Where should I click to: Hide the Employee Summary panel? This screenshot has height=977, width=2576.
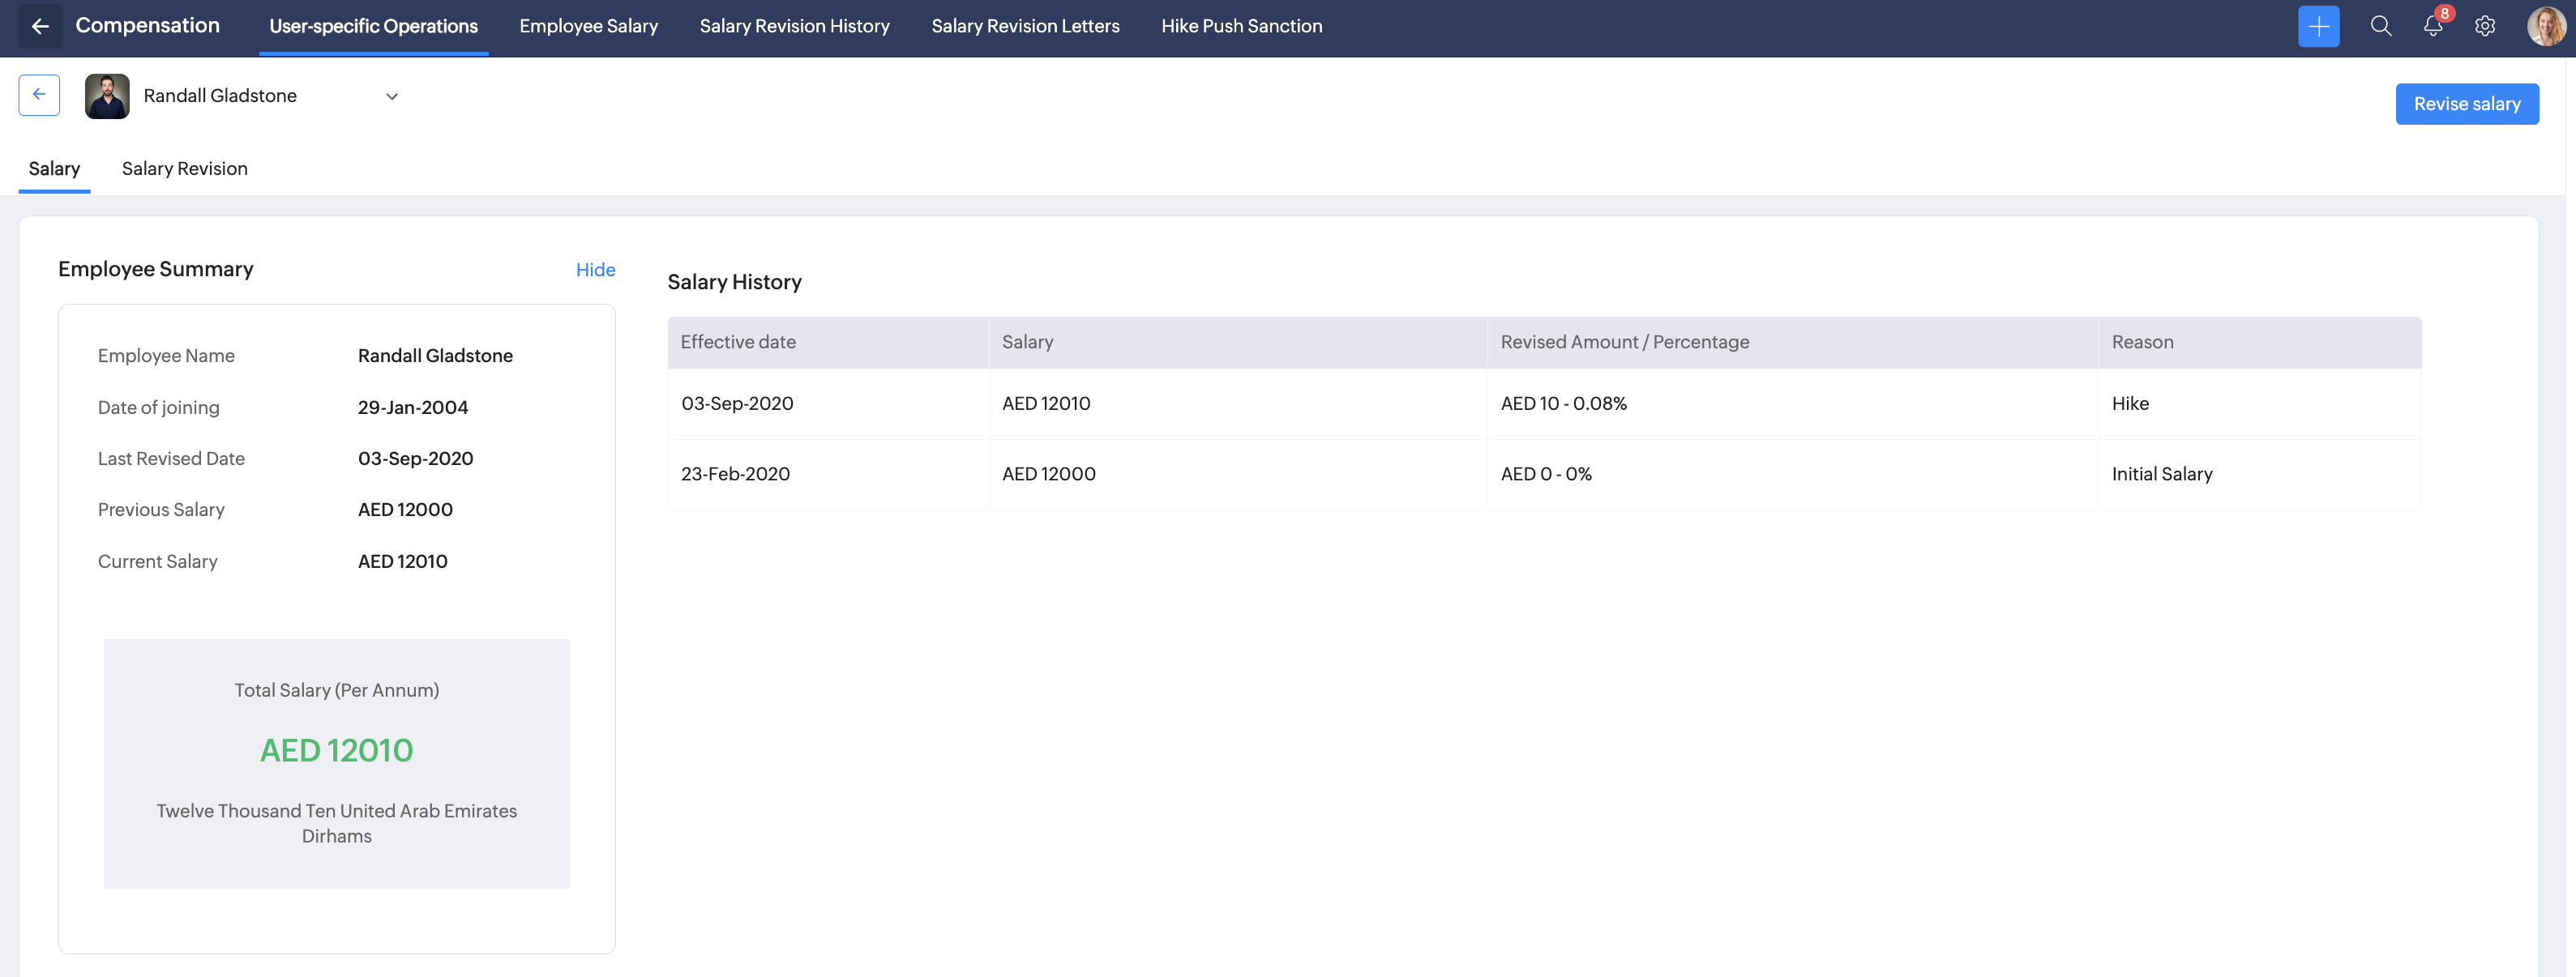[x=595, y=270]
